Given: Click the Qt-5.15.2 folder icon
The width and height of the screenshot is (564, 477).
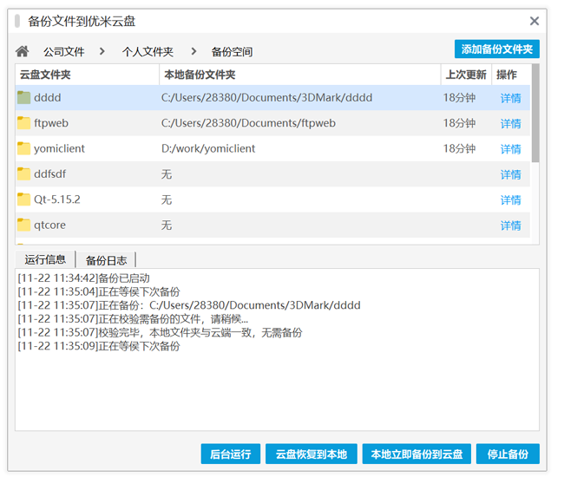Looking at the screenshot, I should coord(24,199).
